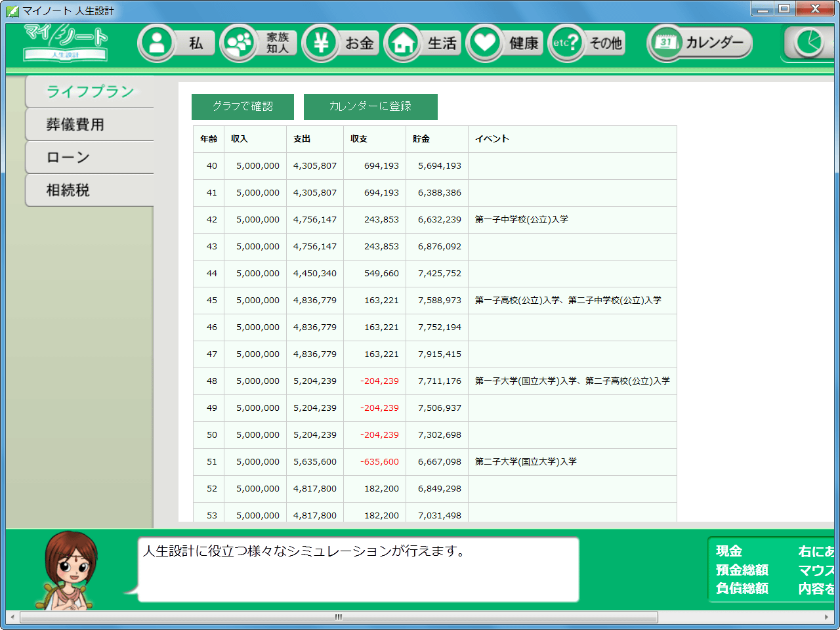Select the 葬儀費用 tab
The image size is (840, 630).
[90, 125]
